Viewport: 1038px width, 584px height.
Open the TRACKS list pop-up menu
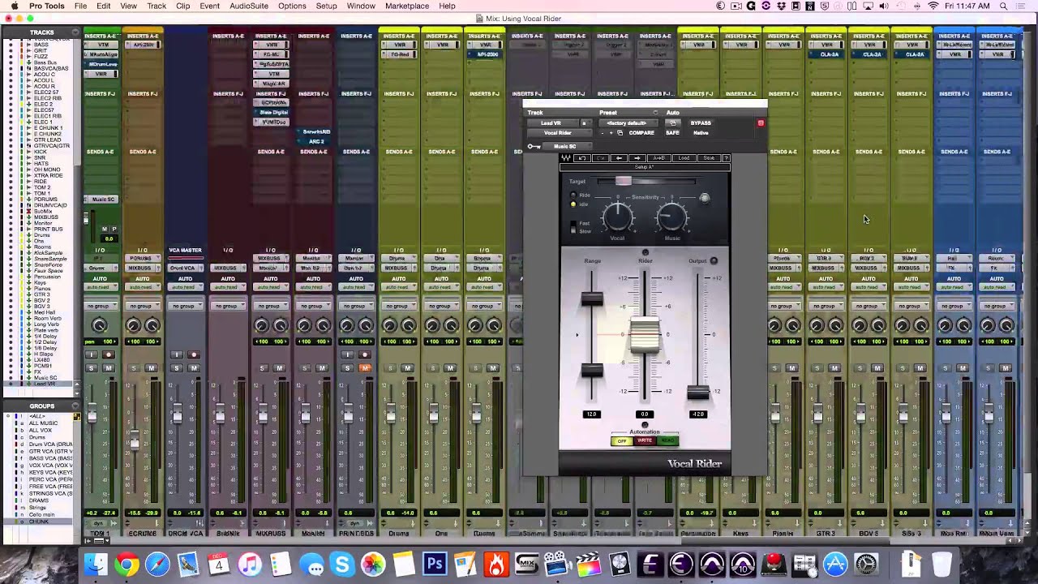[x=75, y=32]
